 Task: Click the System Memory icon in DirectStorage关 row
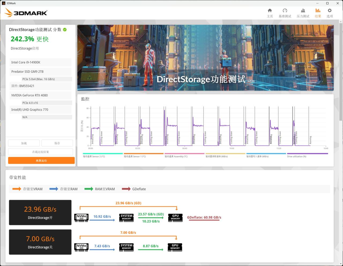tap(126, 247)
